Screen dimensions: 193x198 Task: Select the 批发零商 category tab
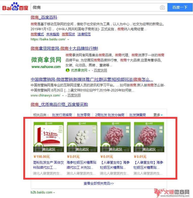click(x=84, y=115)
